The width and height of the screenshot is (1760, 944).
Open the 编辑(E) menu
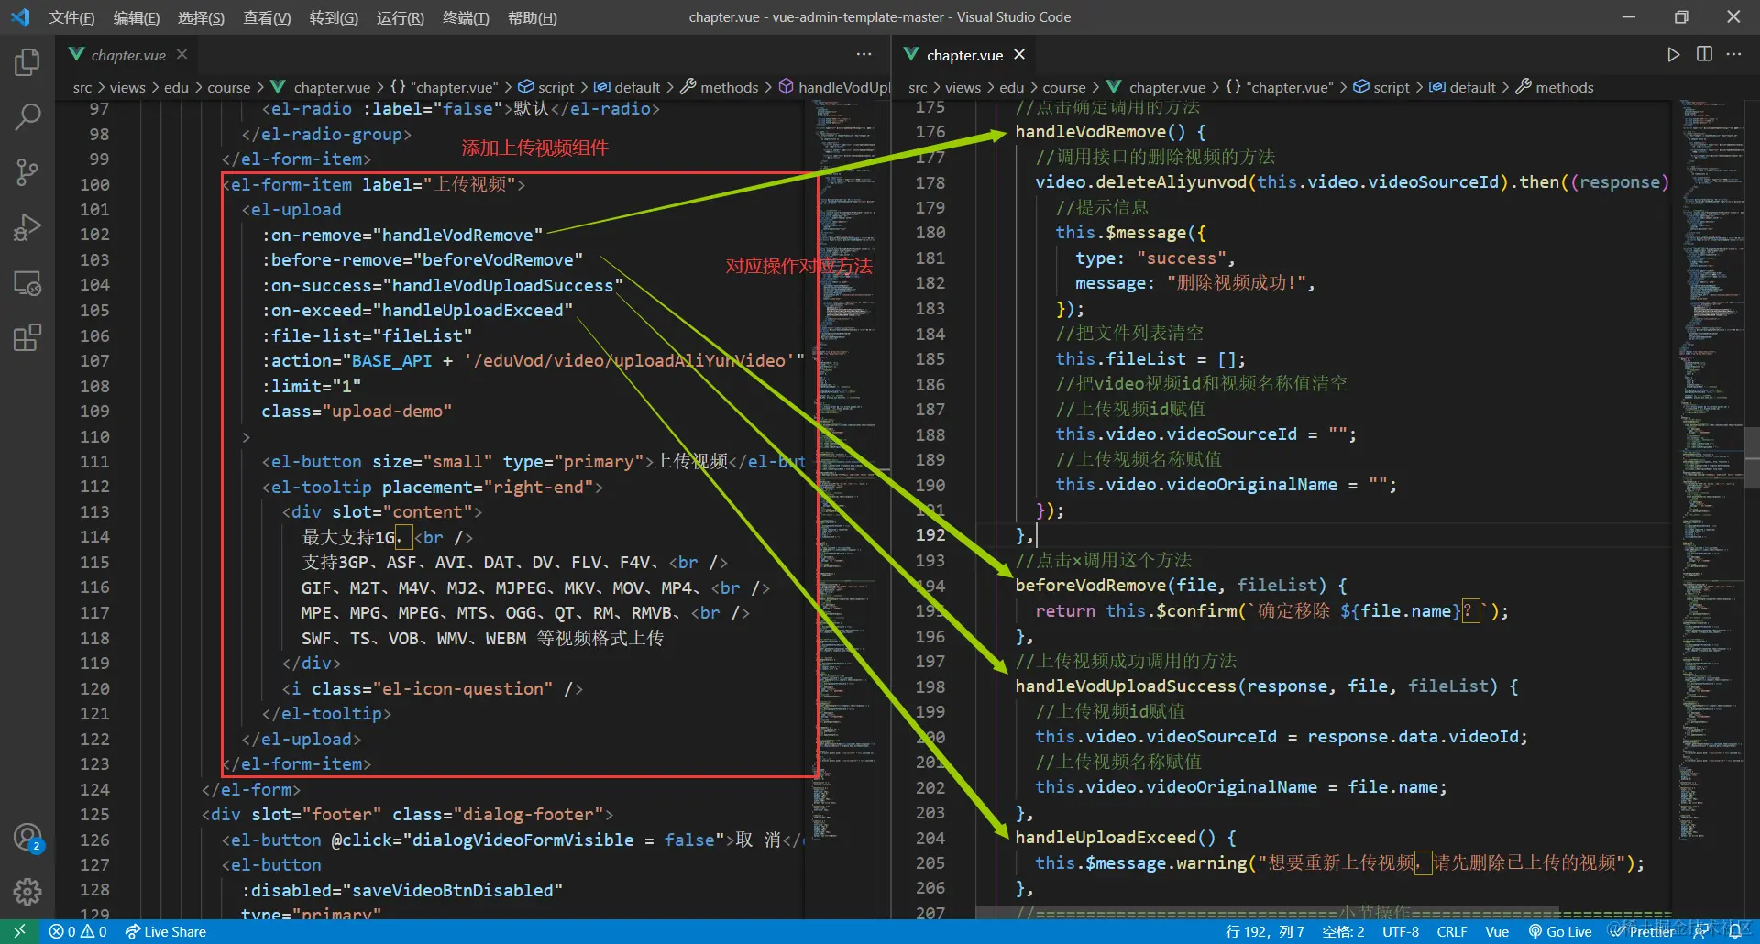[x=136, y=17]
